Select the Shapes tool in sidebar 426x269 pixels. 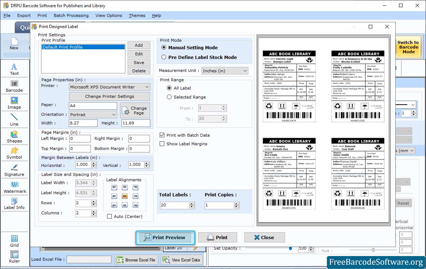coord(14,137)
